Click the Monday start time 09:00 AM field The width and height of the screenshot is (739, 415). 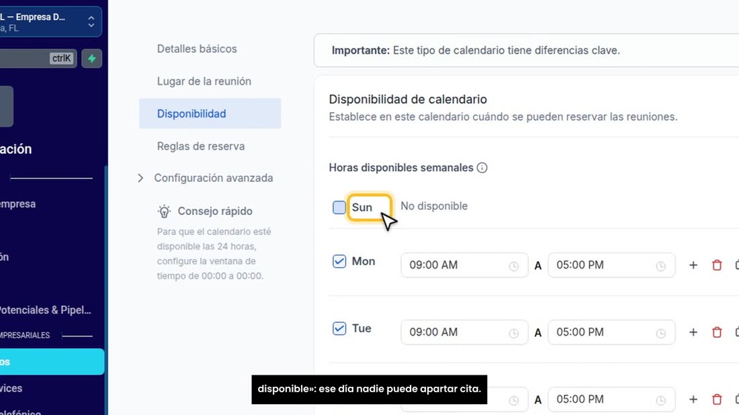pyautogui.click(x=464, y=265)
